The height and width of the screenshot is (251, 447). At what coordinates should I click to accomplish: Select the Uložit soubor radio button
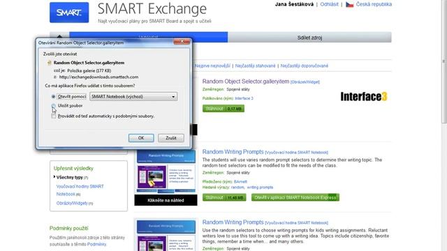(53, 105)
